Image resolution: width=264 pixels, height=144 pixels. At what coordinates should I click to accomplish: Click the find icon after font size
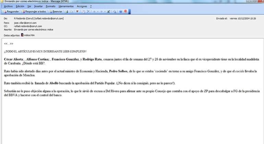[115, 12]
